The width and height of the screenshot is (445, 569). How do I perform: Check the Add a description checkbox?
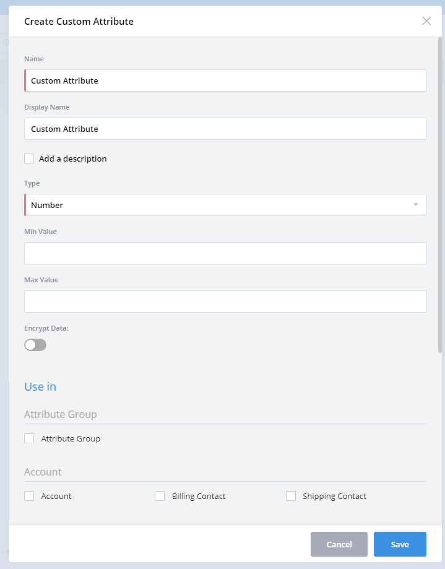click(x=29, y=159)
